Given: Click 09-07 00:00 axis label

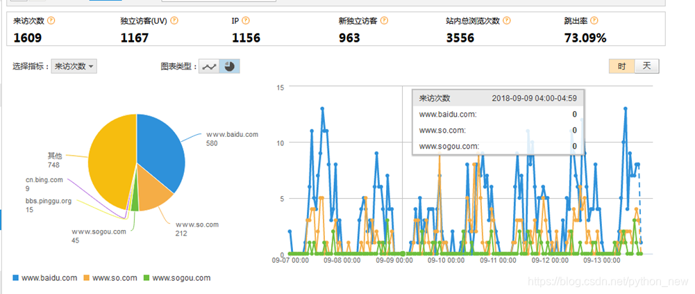Looking at the screenshot, I should (290, 261).
